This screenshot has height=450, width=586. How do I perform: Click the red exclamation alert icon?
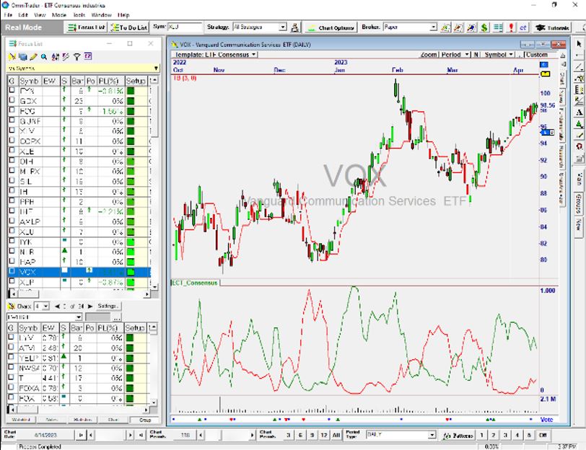click(511, 27)
